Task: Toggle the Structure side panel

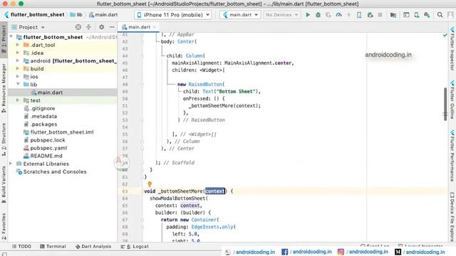Action: [4, 139]
